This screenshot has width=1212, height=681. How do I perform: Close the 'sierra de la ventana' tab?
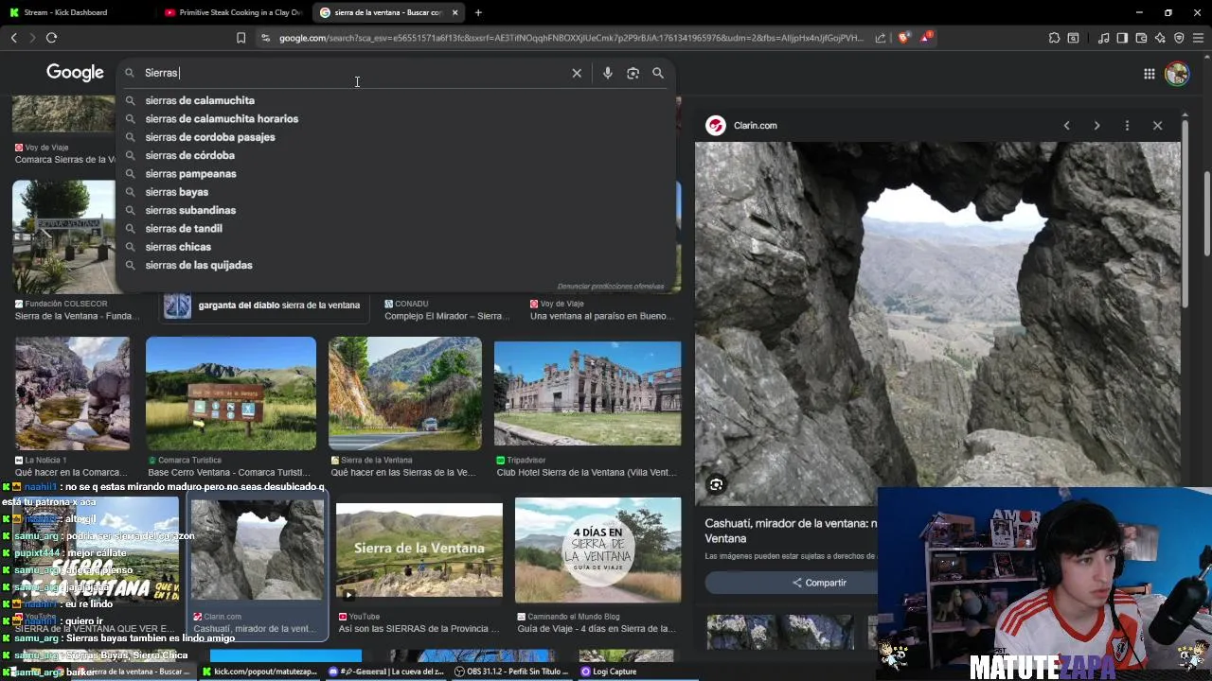[455, 12]
